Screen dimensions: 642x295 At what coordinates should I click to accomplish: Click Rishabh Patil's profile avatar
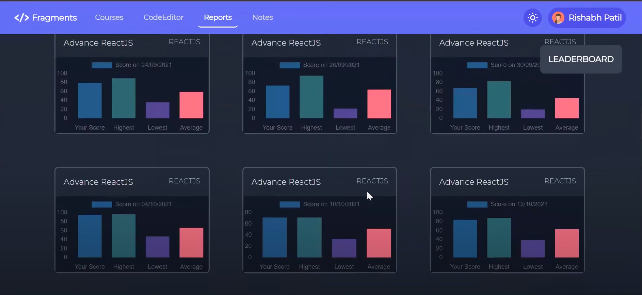tap(558, 18)
